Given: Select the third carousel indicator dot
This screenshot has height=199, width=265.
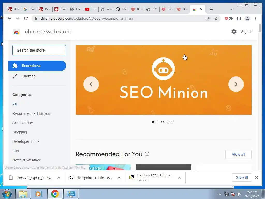Looking at the screenshot, I should point(163,122).
